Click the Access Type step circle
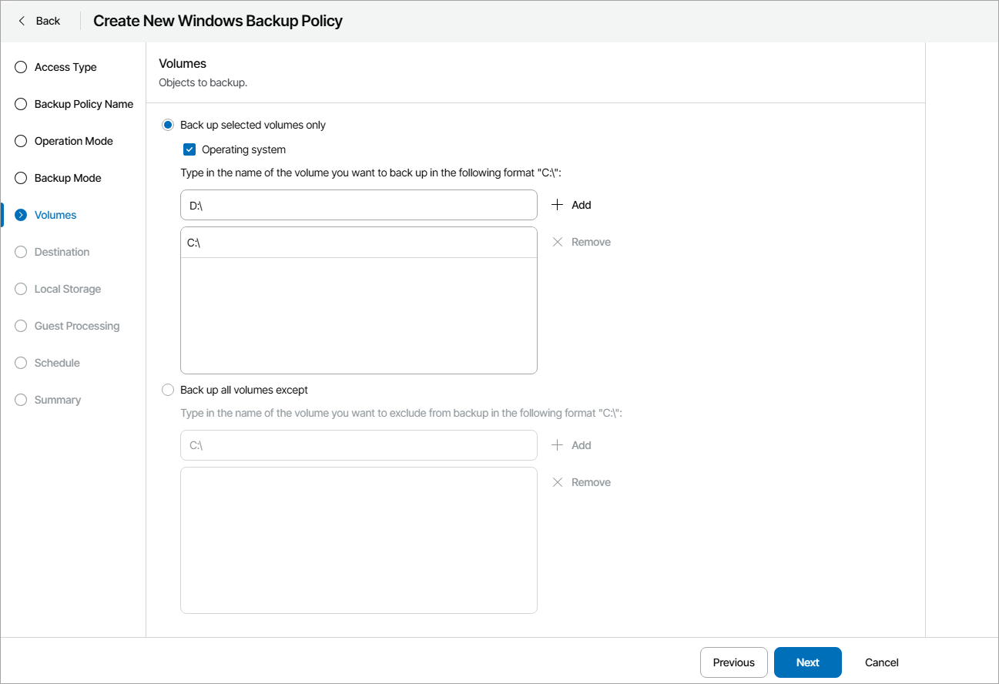This screenshot has width=999, height=684. pos(20,67)
